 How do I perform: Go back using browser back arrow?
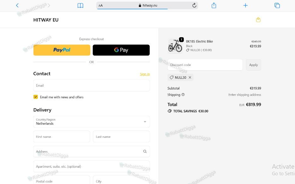[x=17, y=5]
